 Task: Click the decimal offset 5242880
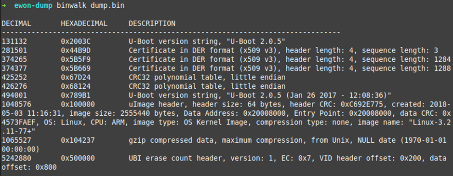[16, 158]
